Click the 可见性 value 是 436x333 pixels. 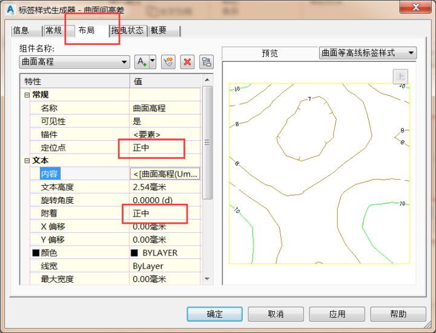[165, 121]
